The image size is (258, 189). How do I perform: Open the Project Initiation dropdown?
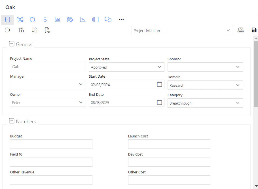182,30
